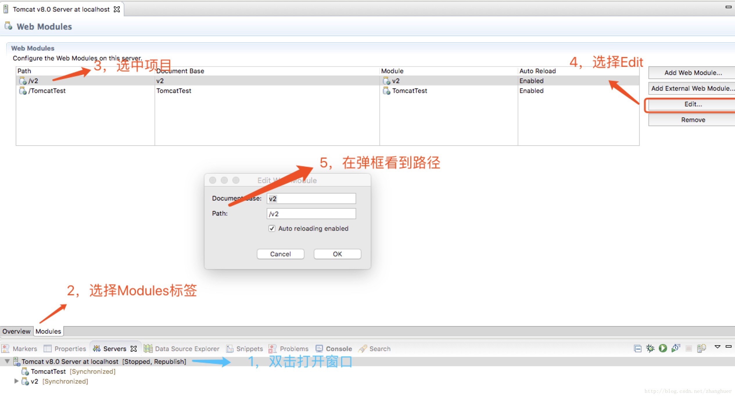
Task: Click the Module column header
Action: pyautogui.click(x=449, y=71)
